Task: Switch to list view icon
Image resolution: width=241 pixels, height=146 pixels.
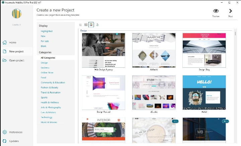Action: pos(81,25)
